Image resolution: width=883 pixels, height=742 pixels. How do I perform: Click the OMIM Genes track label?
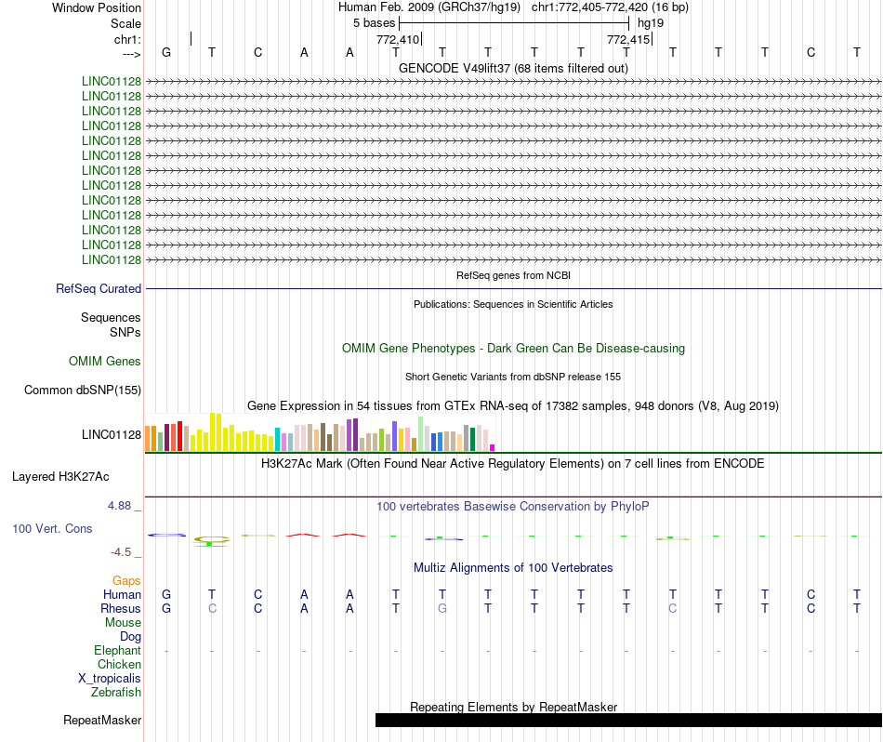point(105,361)
